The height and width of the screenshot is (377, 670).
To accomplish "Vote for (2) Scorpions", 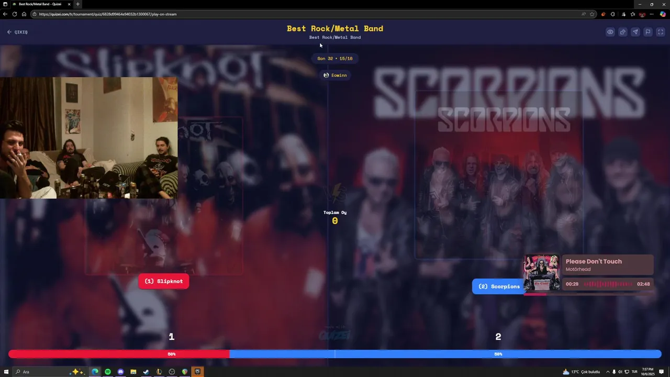I will (x=499, y=286).
